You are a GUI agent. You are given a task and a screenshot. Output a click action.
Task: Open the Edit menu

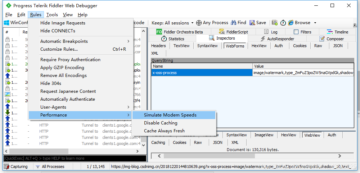(x=21, y=15)
